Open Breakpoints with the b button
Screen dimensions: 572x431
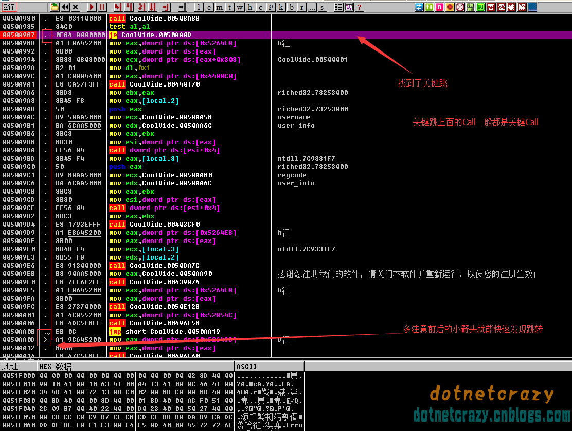292,7
